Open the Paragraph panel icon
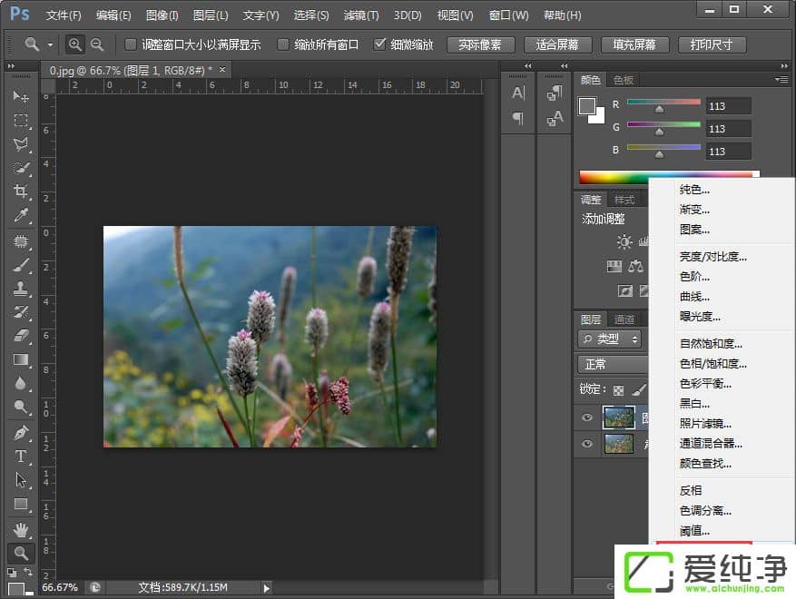796x599 pixels. (x=517, y=118)
